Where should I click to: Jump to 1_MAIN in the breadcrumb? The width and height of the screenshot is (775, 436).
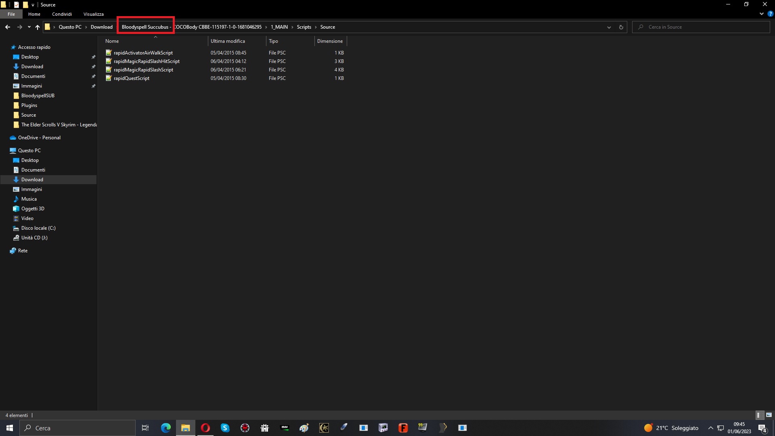pyautogui.click(x=279, y=27)
